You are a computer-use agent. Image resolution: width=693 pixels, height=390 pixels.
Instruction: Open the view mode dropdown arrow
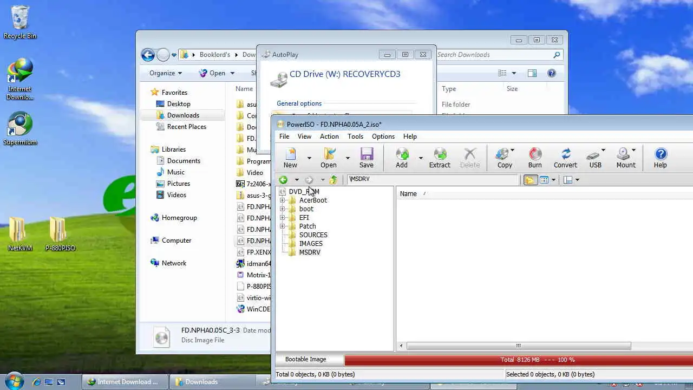point(553,180)
